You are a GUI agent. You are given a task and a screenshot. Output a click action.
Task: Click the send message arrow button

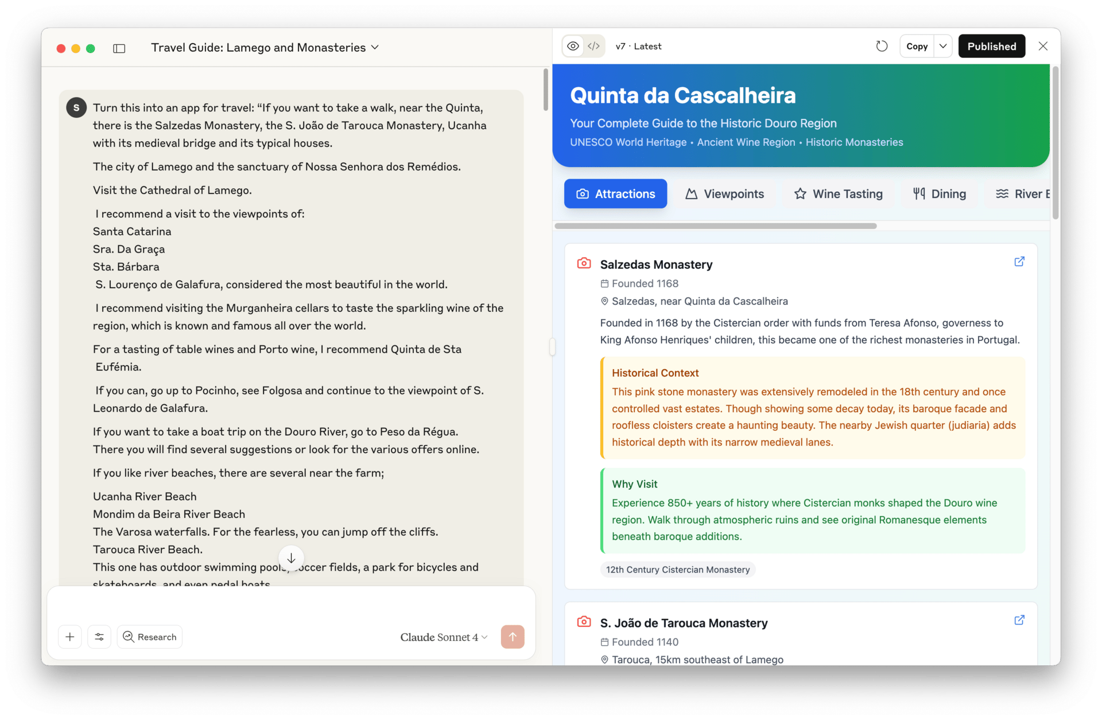tap(513, 637)
